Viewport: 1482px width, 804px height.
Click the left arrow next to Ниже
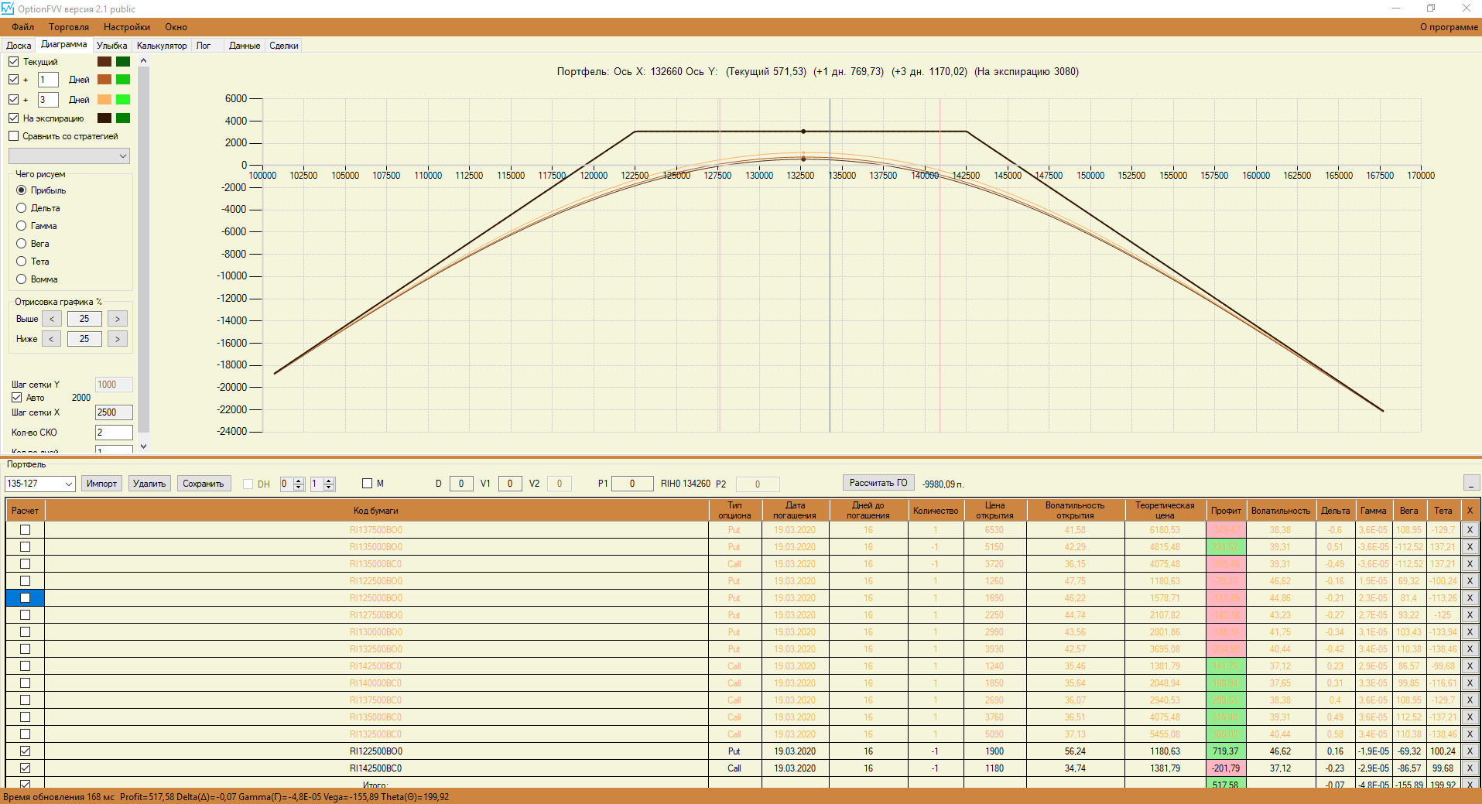[52, 339]
